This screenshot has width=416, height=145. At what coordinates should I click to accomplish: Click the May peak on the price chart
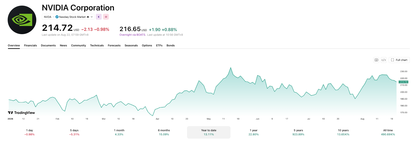tap(231, 68)
